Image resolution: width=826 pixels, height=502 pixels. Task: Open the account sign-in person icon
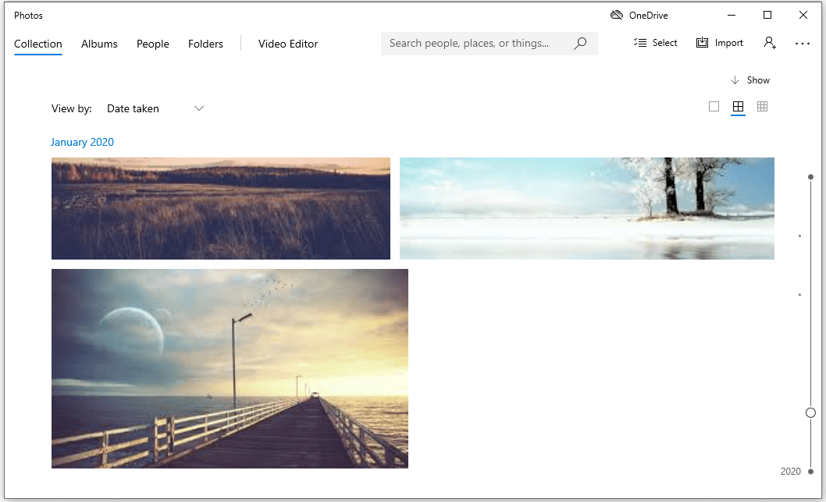tap(770, 43)
